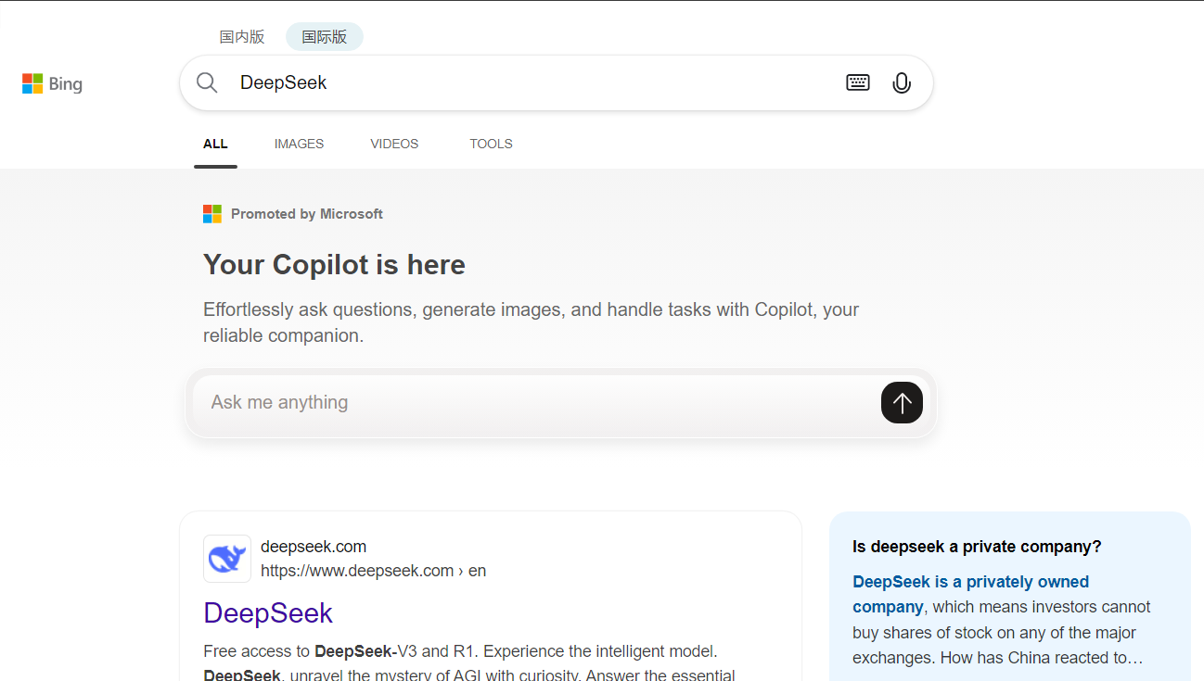This screenshot has width=1204, height=681.
Task: Open the VIDEOS tab
Action: click(x=394, y=144)
